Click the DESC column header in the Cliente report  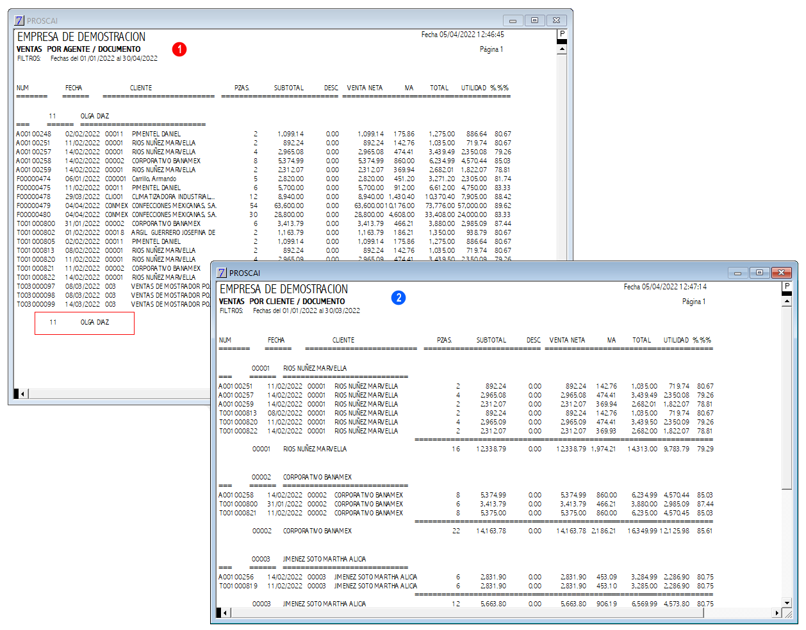tap(534, 340)
